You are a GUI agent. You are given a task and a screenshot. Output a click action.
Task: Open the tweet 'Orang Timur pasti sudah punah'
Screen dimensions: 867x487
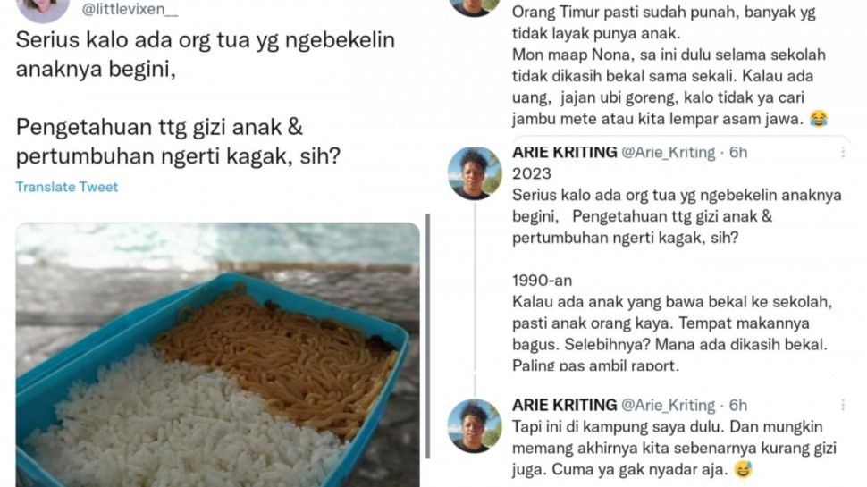[669, 65]
